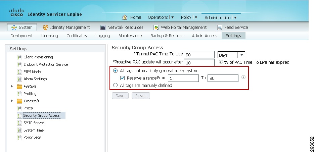Image resolution: width=314 pixels, height=152 pixels.
Task: Click the reserved range To field
Action: click(223, 78)
